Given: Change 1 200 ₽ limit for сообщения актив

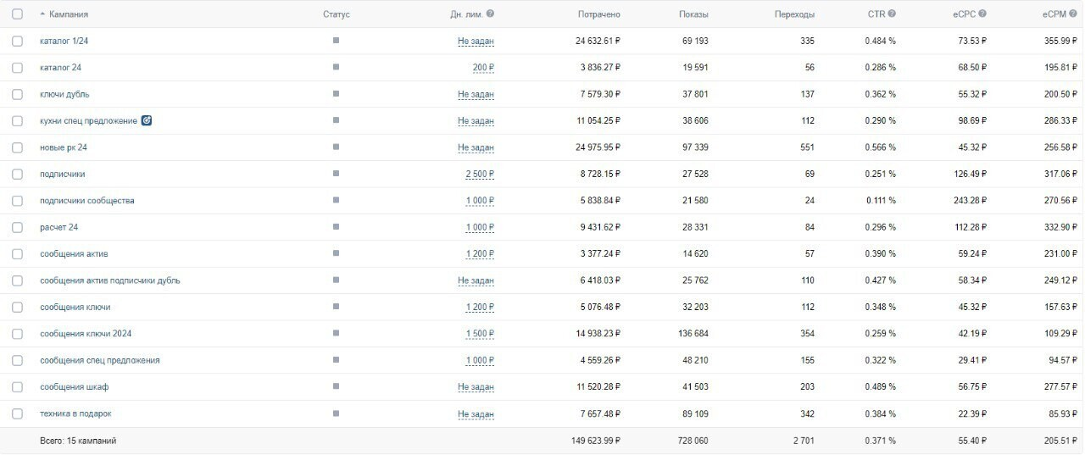Looking at the screenshot, I should tap(480, 253).
